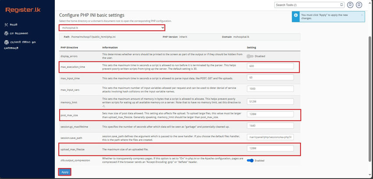
Task: Click the page vertical scrollbar
Action: (369, 98)
